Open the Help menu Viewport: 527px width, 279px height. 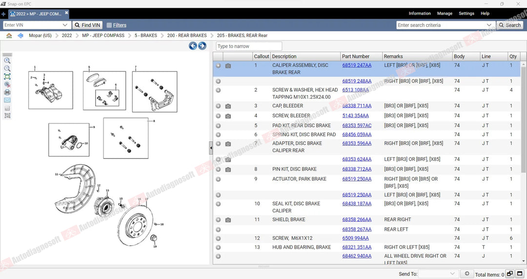coord(485,14)
